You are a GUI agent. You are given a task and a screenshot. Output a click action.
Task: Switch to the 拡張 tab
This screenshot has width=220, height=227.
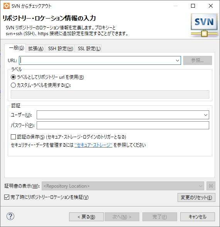[36, 49]
